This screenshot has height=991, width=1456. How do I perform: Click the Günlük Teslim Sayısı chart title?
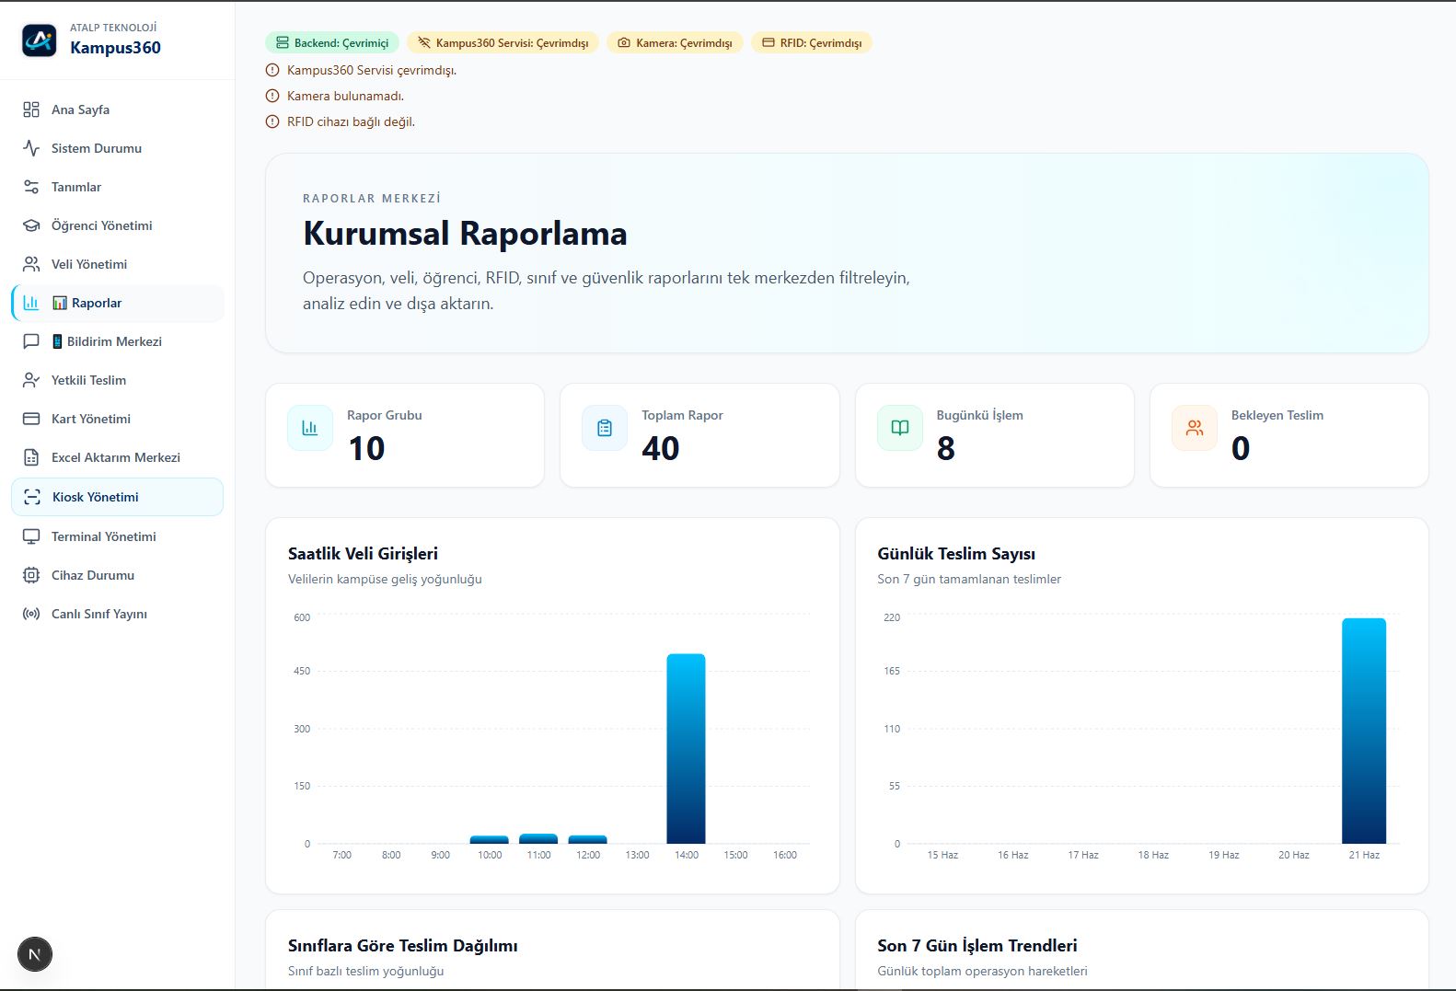point(956,554)
